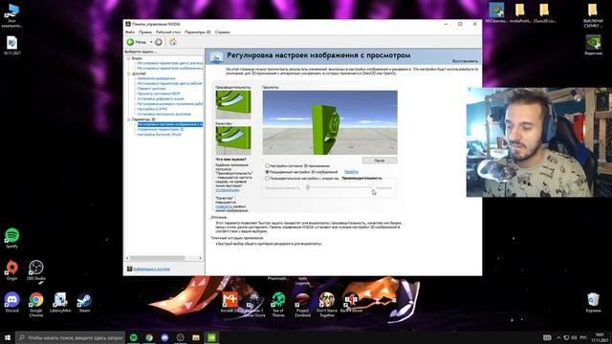
Task: Switch to Chrome in the taskbar
Action: click(149, 337)
